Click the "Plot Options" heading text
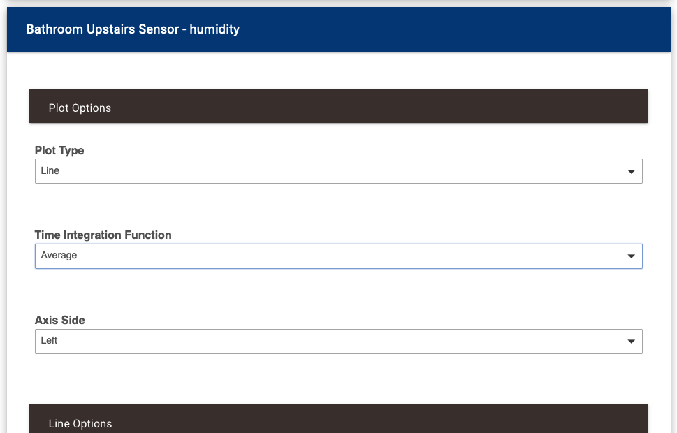The width and height of the screenshot is (677, 433). click(80, 108)
